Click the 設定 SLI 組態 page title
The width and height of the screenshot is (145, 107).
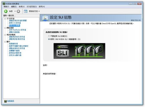pyautogui.click(x=61, y=17)
